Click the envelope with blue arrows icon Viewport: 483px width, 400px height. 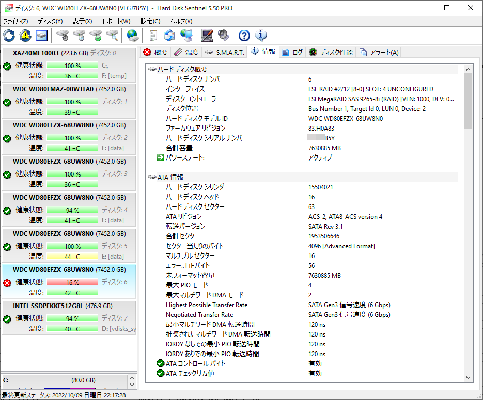[169, 36]
